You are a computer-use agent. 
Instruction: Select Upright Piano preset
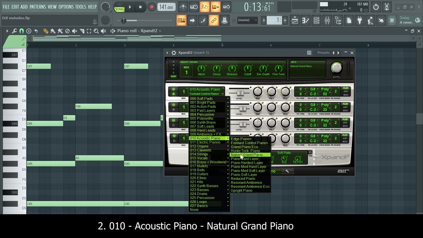tap(250, 190)
